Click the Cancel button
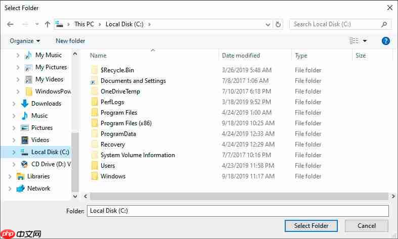This screenshot has width=398, height=239. [367, 226]
